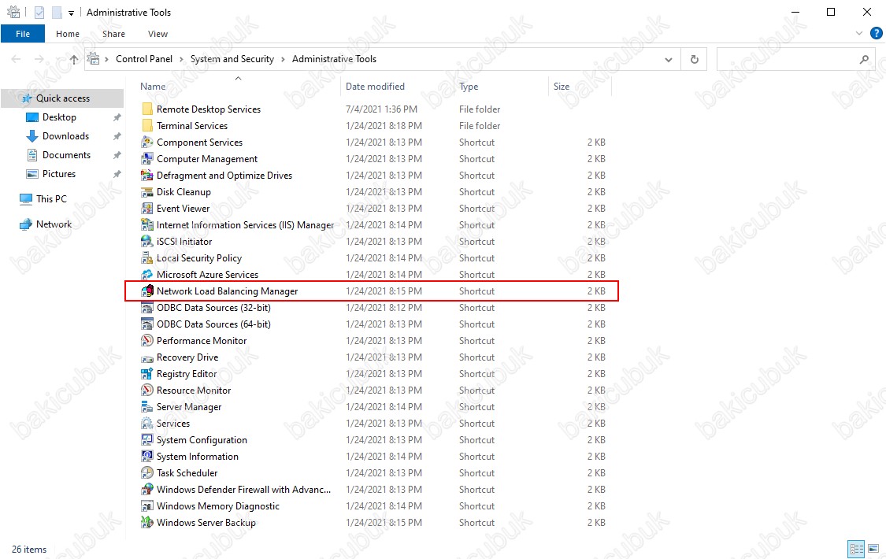The height and width of the screenshot is (559, 886).
Task: Select the ODBC Data Sources (64-bit) icon
Action: [147, 324]
